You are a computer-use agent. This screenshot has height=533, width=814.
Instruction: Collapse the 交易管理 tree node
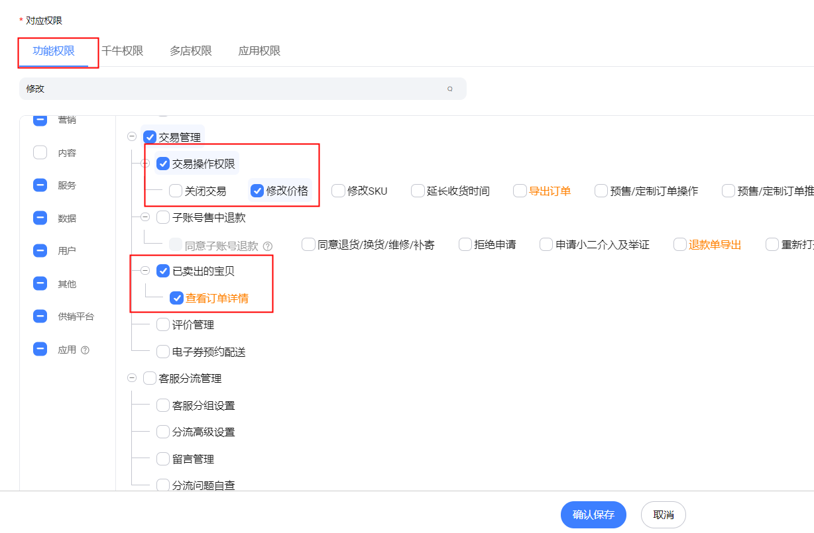pos(131,137)
